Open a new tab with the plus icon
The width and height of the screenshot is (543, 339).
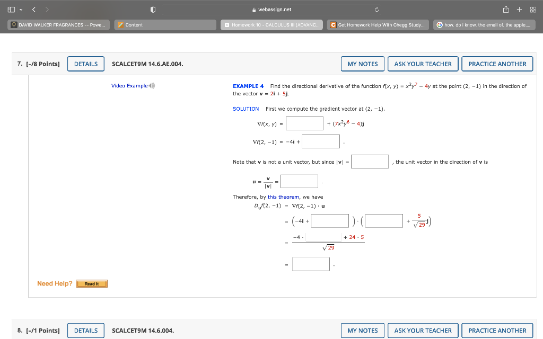coord(520,9)
